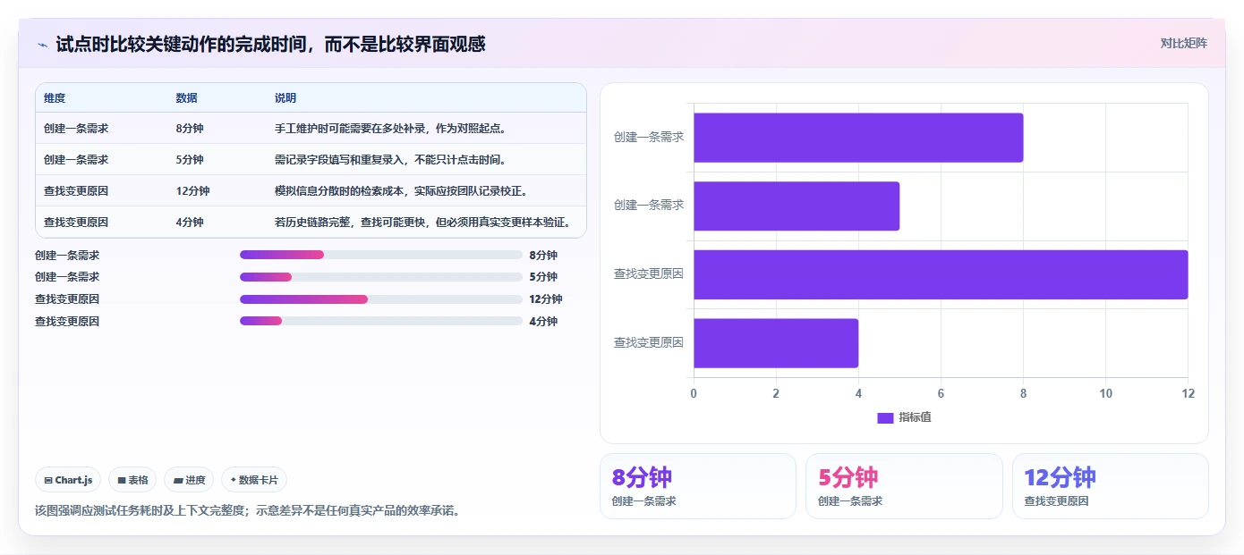Click the 8分钟 cell in the table
1244x555 pixels.
pos(190,129)
